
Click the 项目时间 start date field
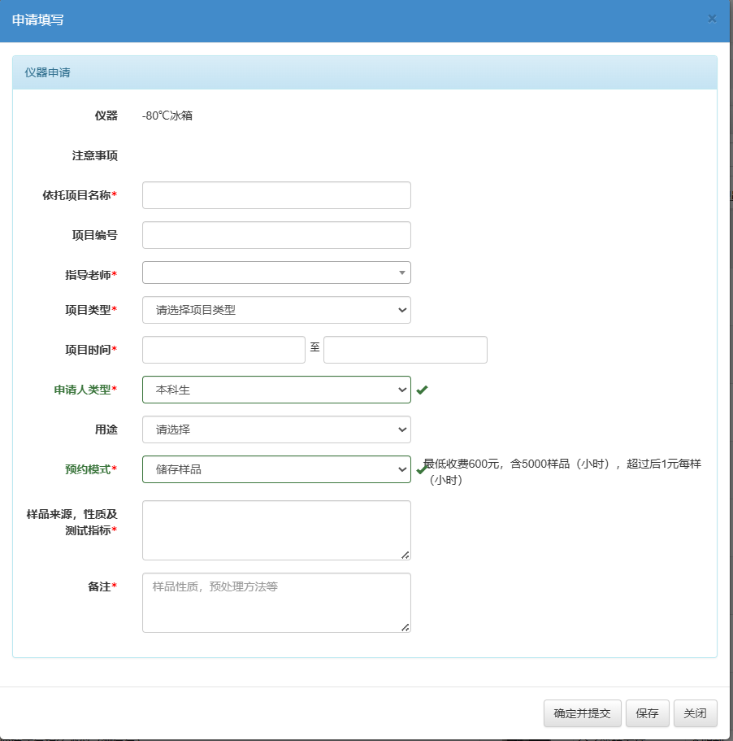pos(223,350)
